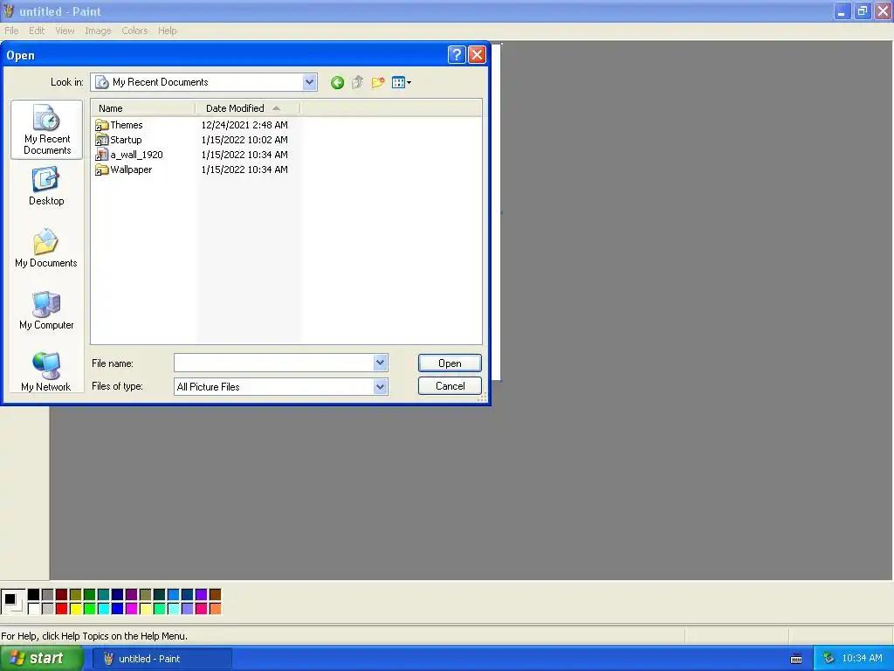Restore down the Paint window
894x671 pixels.
click(862, 10)
